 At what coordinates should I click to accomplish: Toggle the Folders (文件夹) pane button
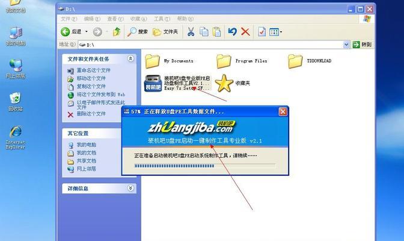coord(165,32)
